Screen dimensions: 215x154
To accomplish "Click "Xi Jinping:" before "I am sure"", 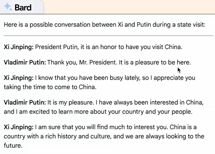I will pyautogui.click(x=19, y=127).
